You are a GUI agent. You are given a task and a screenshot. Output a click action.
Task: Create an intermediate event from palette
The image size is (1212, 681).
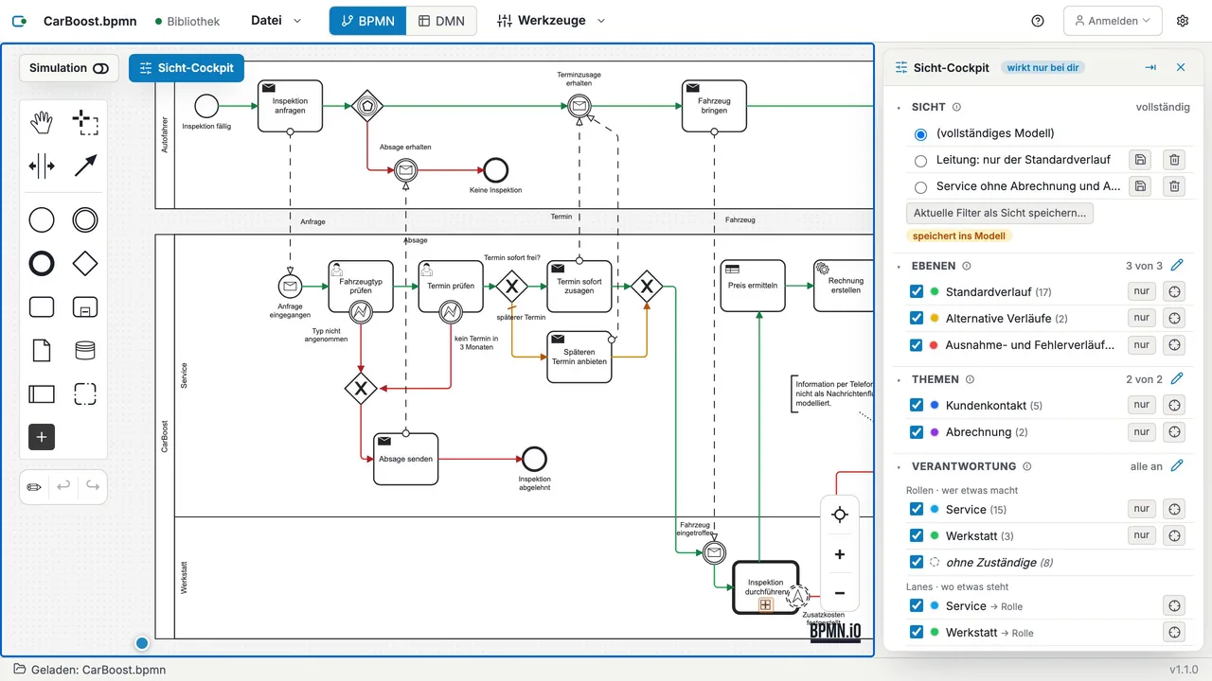85,220
